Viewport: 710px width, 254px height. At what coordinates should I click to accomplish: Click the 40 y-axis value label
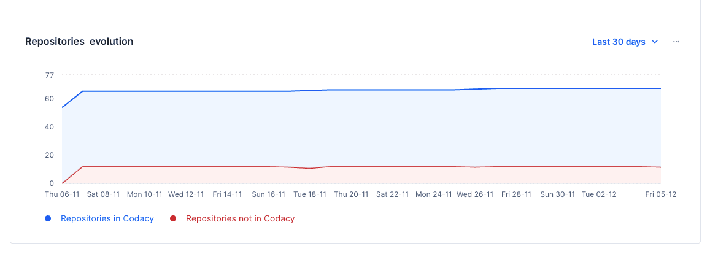(x=49, y=127)
